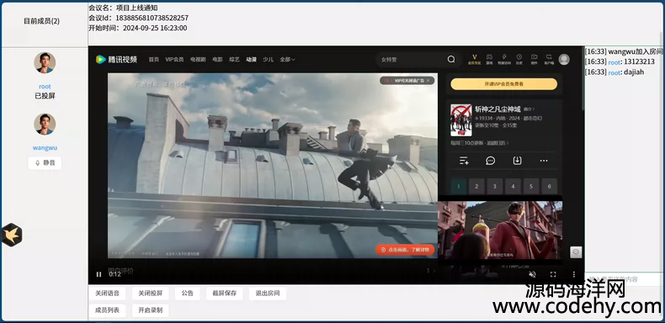
Task: Select the 动漫 navigation tab
Action: pos(251,60)
